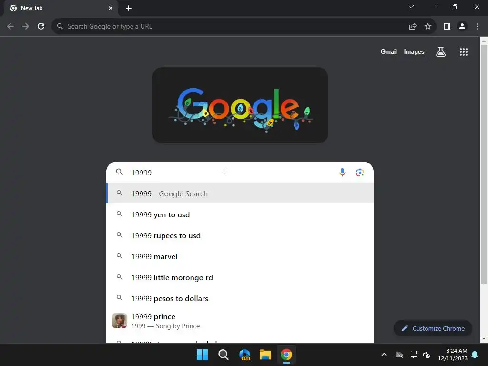Click the share this page icon
The height and width of the screenshot is (366, 488).
(413, 27)
